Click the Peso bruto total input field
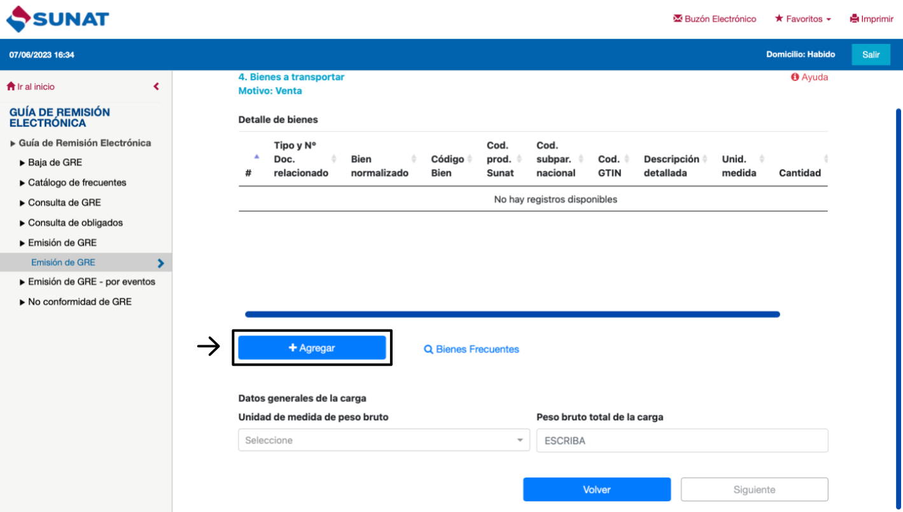Screen dimensions: 903x512 tap(682, 440)
